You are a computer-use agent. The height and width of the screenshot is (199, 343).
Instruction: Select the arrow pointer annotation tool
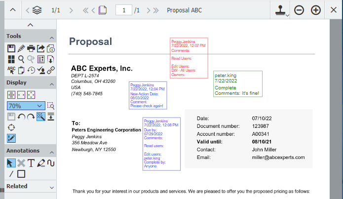pyautogui.click(x=11, y=162)
